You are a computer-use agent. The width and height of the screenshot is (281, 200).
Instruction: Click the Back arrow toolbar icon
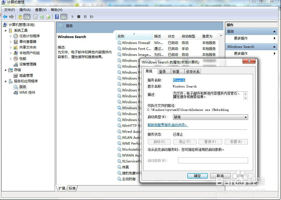(x=5, y=17)
